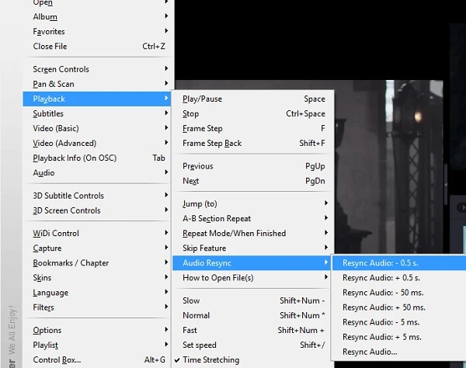Expand the Audio submenu
Viewport: 466px width, 368px height.
(96, 173)
